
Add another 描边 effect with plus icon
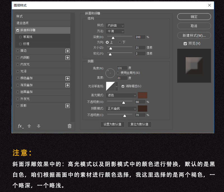pos(67,51)
